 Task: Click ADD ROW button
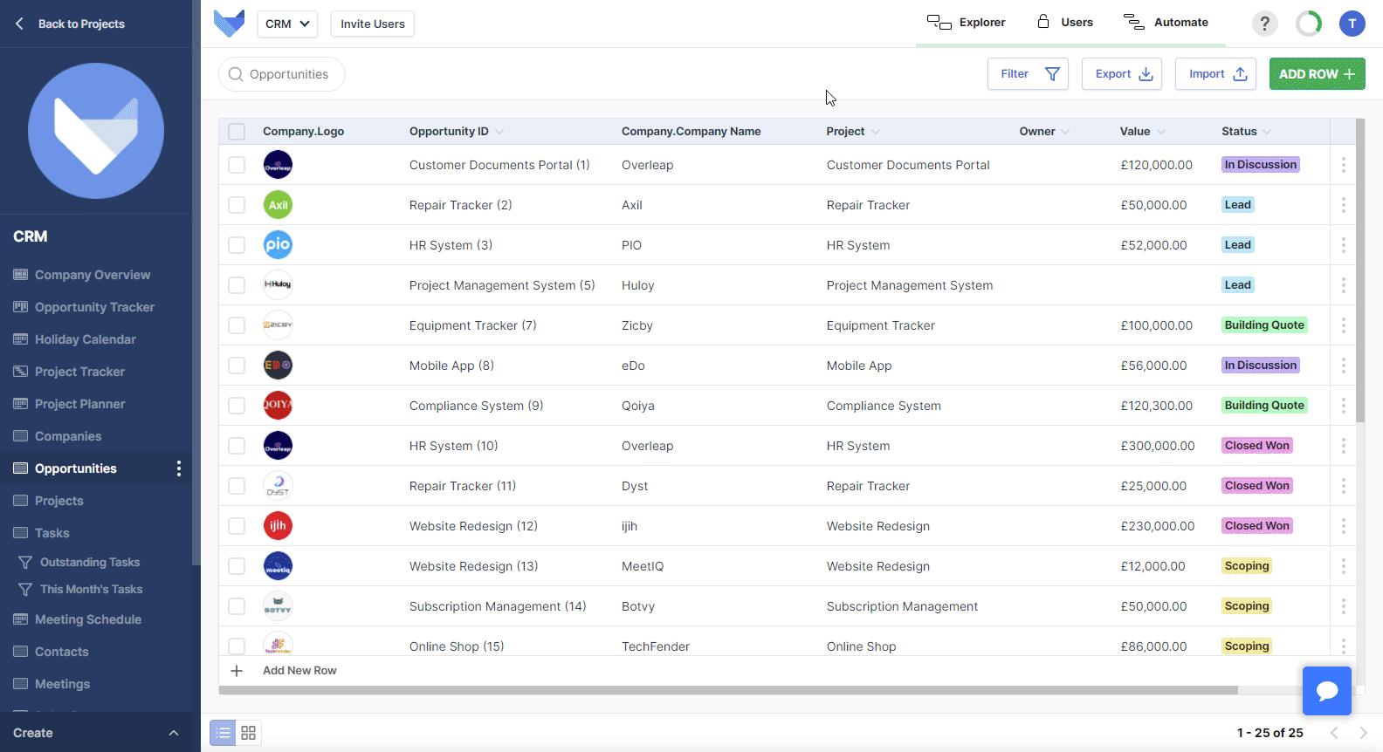1318,74
